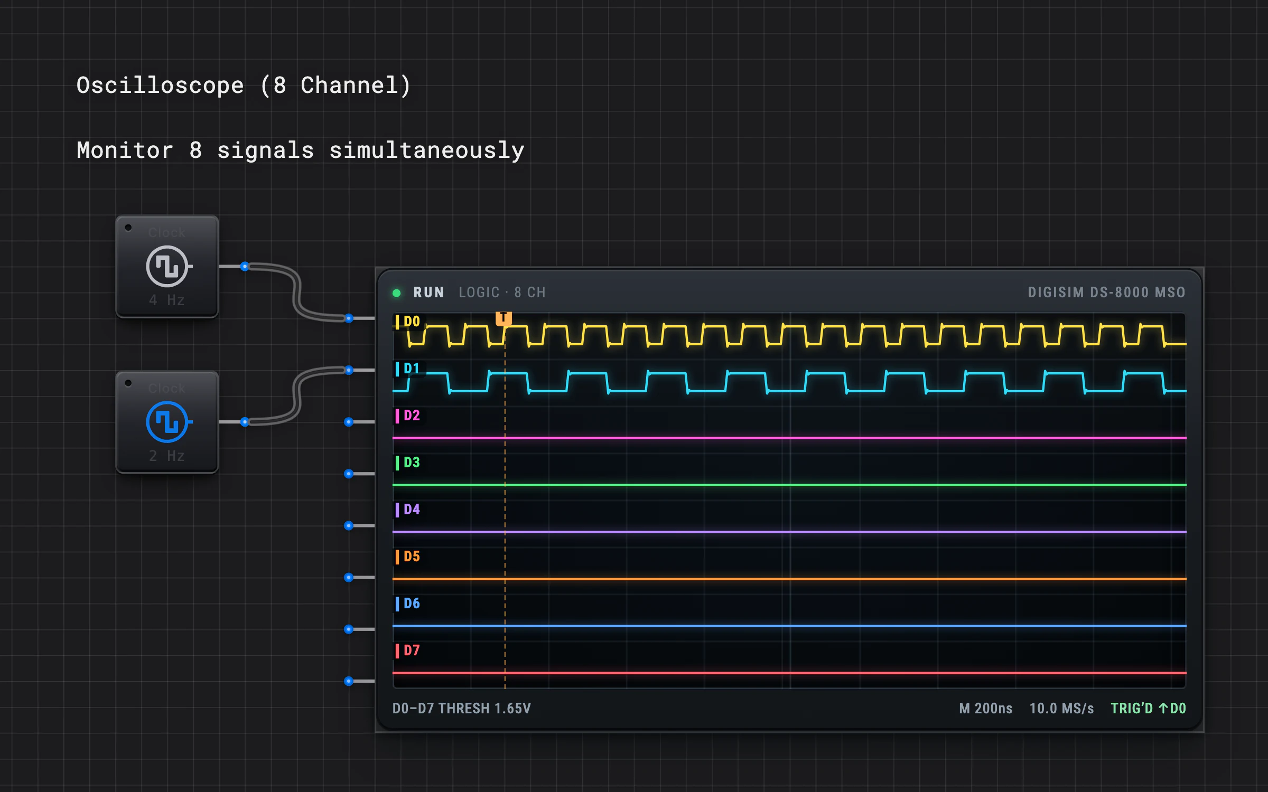Click the '2 Hz' frequency label
Viewport: 1268px width, 792px height.
pyautogui.click(x=167, y=456)
